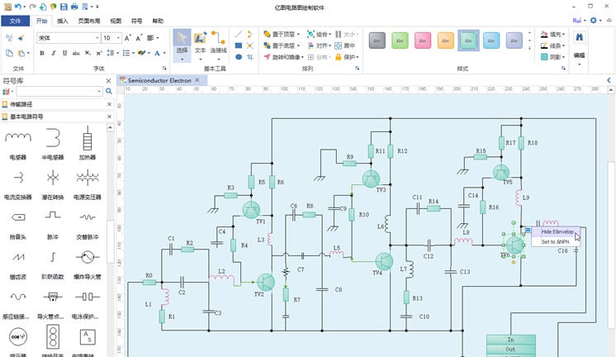Open the find binoculars tool
This screenshot has width=616, height=357.
pyautogui.click(x=580, y=38)
